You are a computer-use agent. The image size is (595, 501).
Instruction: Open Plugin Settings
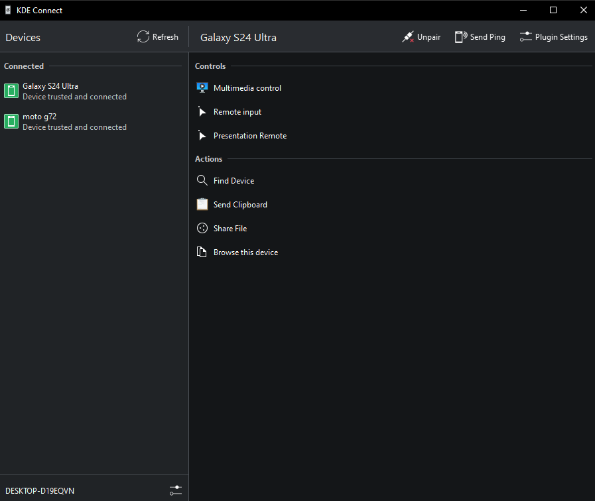pos(554,36)
